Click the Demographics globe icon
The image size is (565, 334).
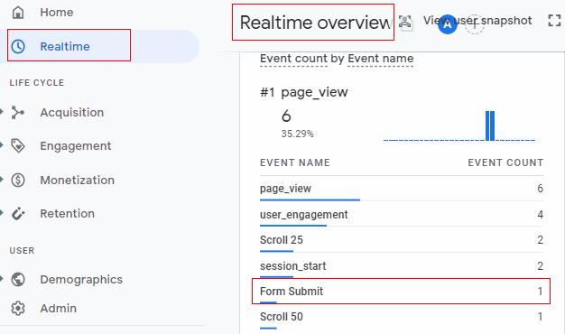[x=18, y=279]
